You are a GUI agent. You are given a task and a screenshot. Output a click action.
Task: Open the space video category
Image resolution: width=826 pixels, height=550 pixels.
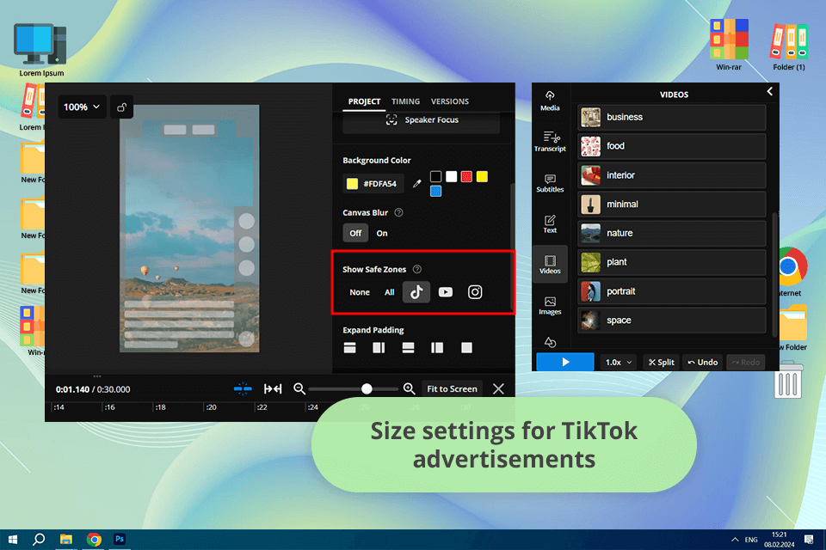[672, 320]
